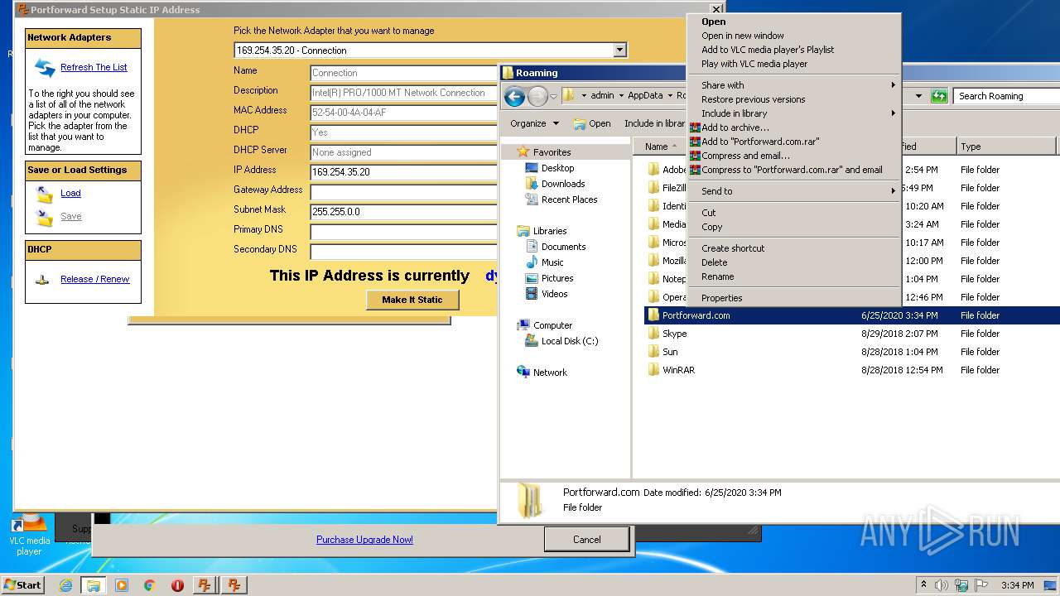Click the Opera taskbar icon
Viewport: 1060px width, 596px height.
(x=177, y=585)
